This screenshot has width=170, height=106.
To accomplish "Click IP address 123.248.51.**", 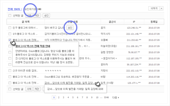I will (134, 28).
